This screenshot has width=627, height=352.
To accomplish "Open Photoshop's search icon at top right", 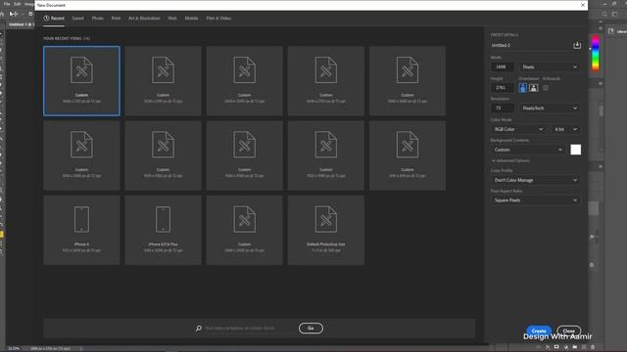I will click(604, 14).
